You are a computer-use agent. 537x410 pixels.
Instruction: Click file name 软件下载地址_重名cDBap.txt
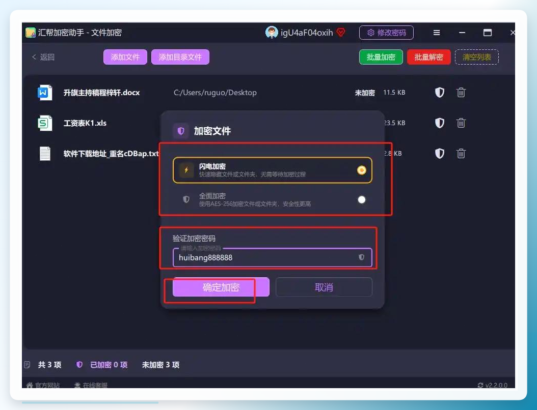pos(111,153)
